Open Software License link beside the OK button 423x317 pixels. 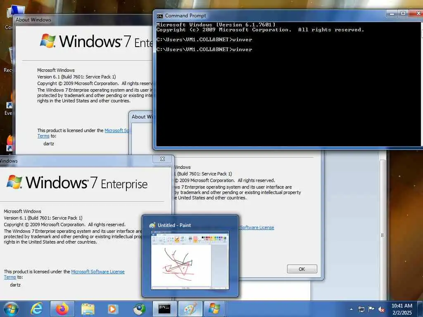coord(257,227)
